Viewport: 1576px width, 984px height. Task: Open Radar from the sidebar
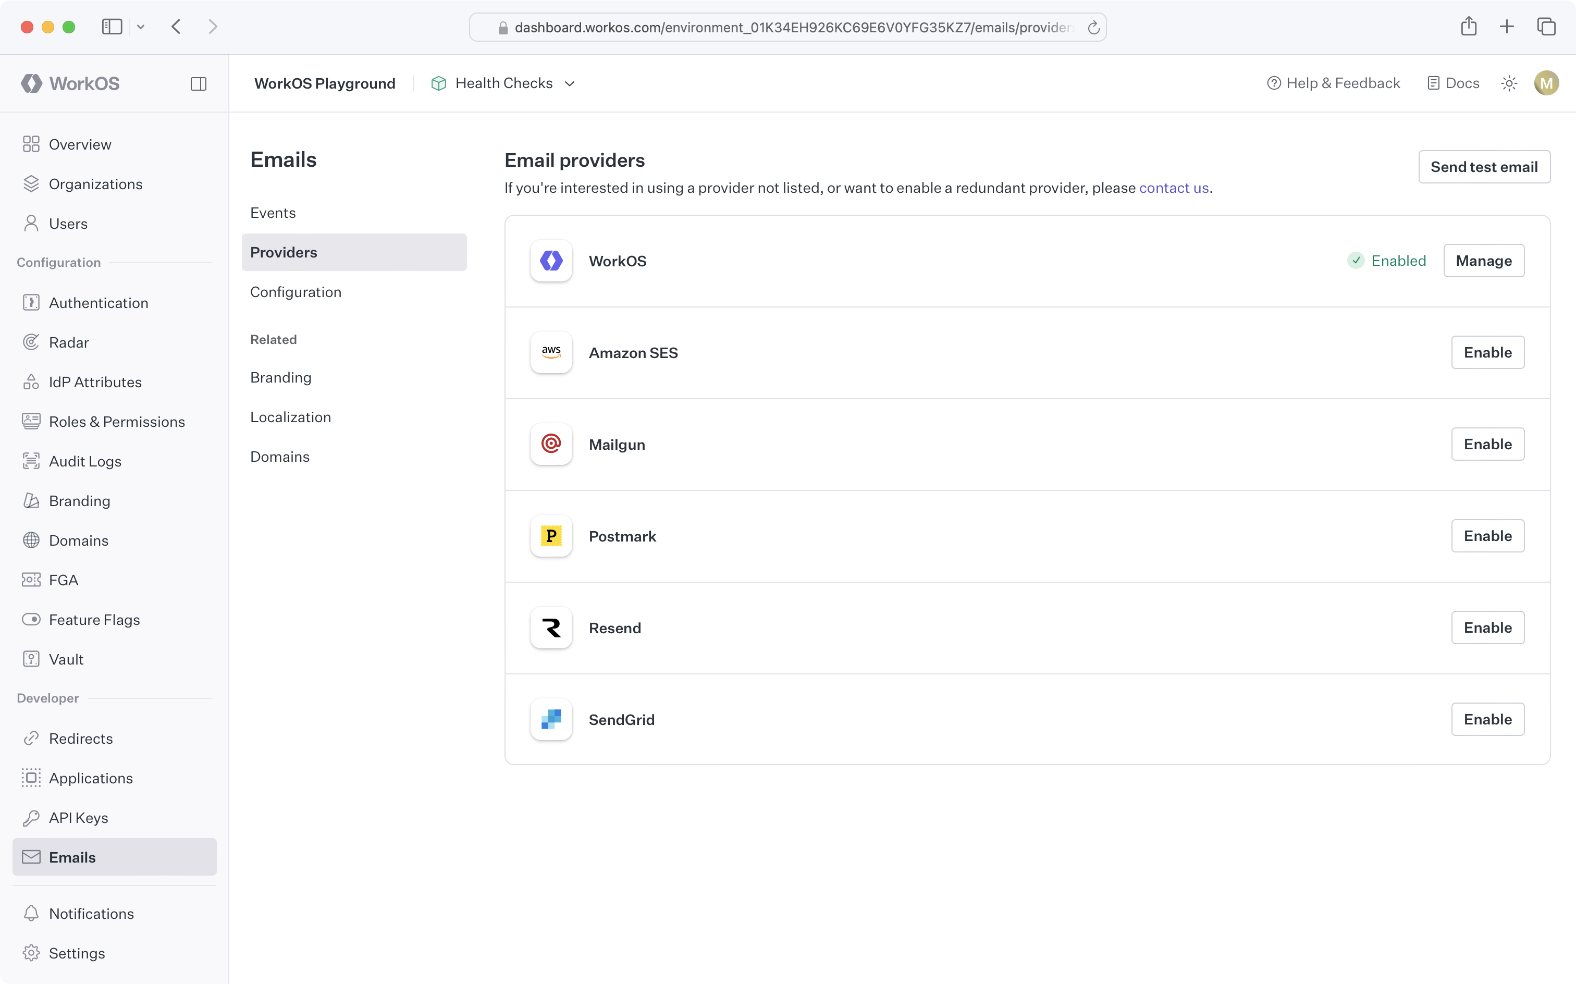(x=69, y=342)
